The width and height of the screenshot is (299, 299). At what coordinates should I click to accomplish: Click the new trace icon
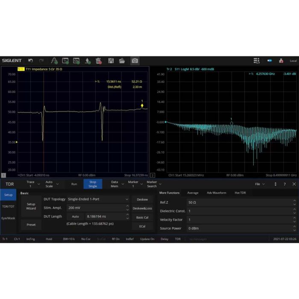point(65,61)
